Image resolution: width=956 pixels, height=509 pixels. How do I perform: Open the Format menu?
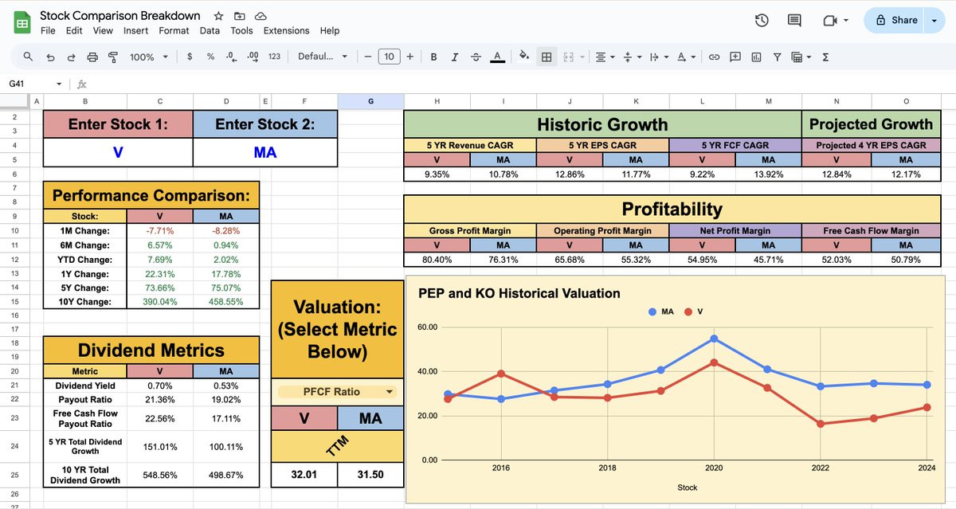[x=174, y=30]
